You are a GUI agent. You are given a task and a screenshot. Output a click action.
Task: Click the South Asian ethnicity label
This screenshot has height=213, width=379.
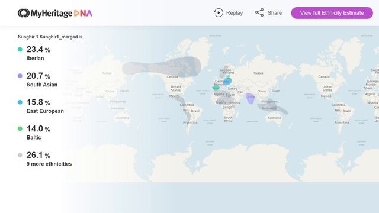pos(42,85)
